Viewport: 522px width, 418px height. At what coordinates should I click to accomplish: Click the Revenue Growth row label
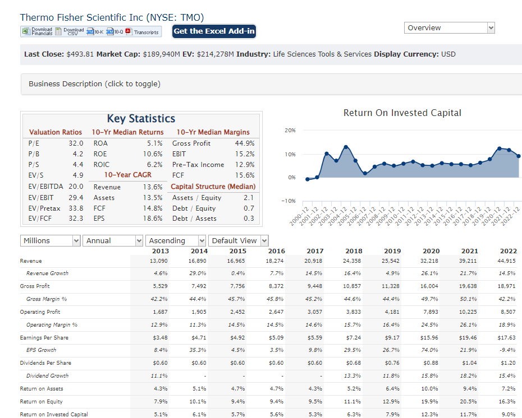47,273
